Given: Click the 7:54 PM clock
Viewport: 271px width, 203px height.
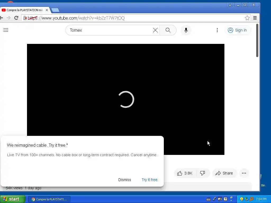Looking at the screenshot, I should tap(261, 199).
